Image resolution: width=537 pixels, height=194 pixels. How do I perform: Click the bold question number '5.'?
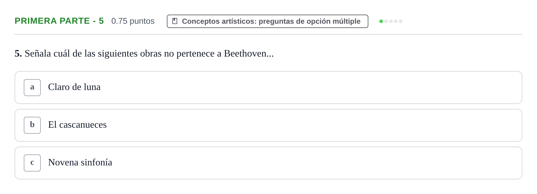pos(18,54)
